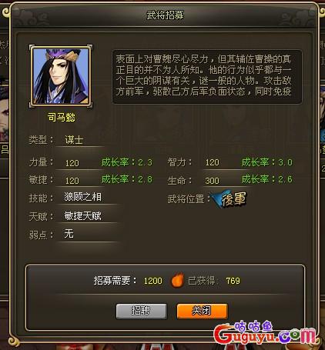Click the hero description text box
The width and height of the screenshot is (325, 350).
pos(206,77)
